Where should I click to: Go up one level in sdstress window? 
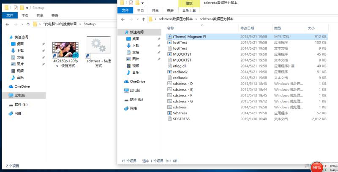pos(143,19)
